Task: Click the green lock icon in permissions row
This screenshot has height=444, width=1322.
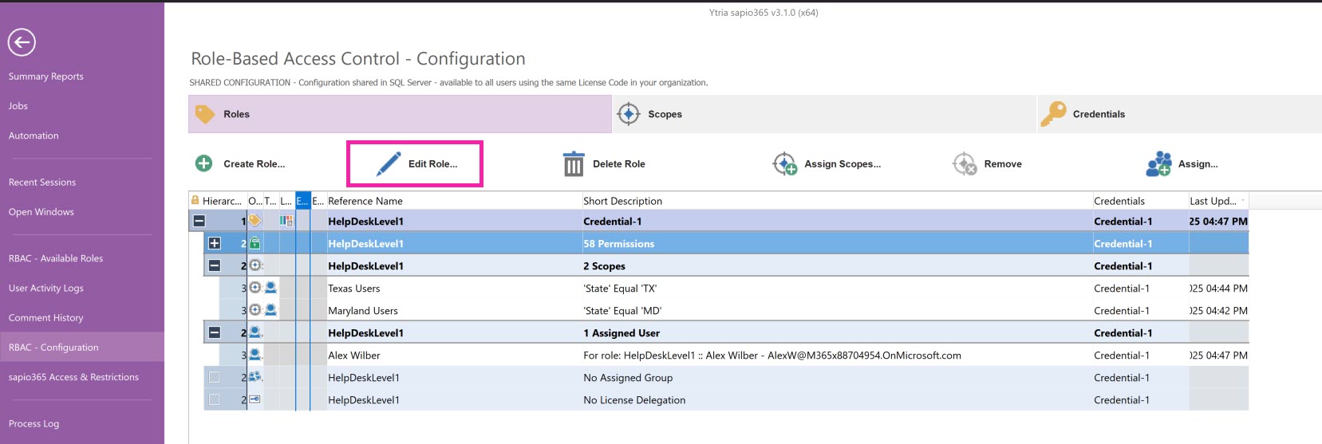Action: coord(255,243)
